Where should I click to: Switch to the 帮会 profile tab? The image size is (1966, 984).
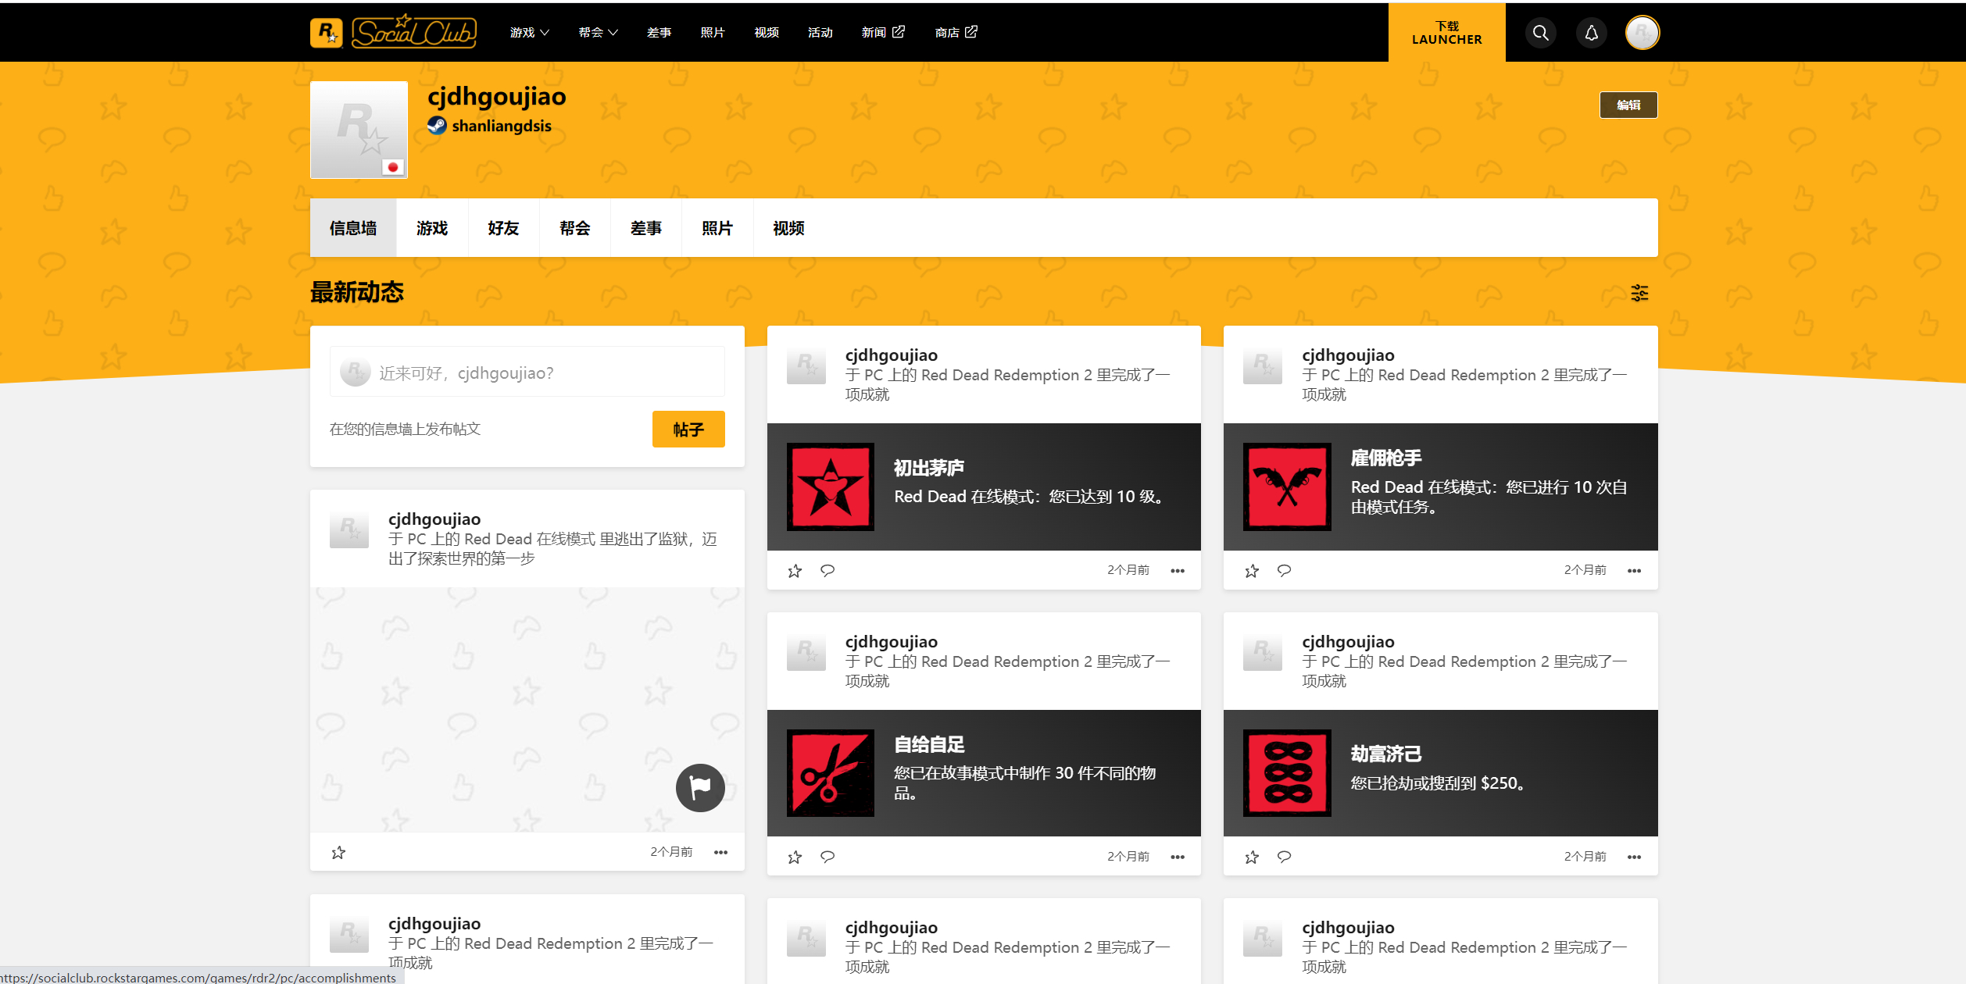(x=575, y=228)
